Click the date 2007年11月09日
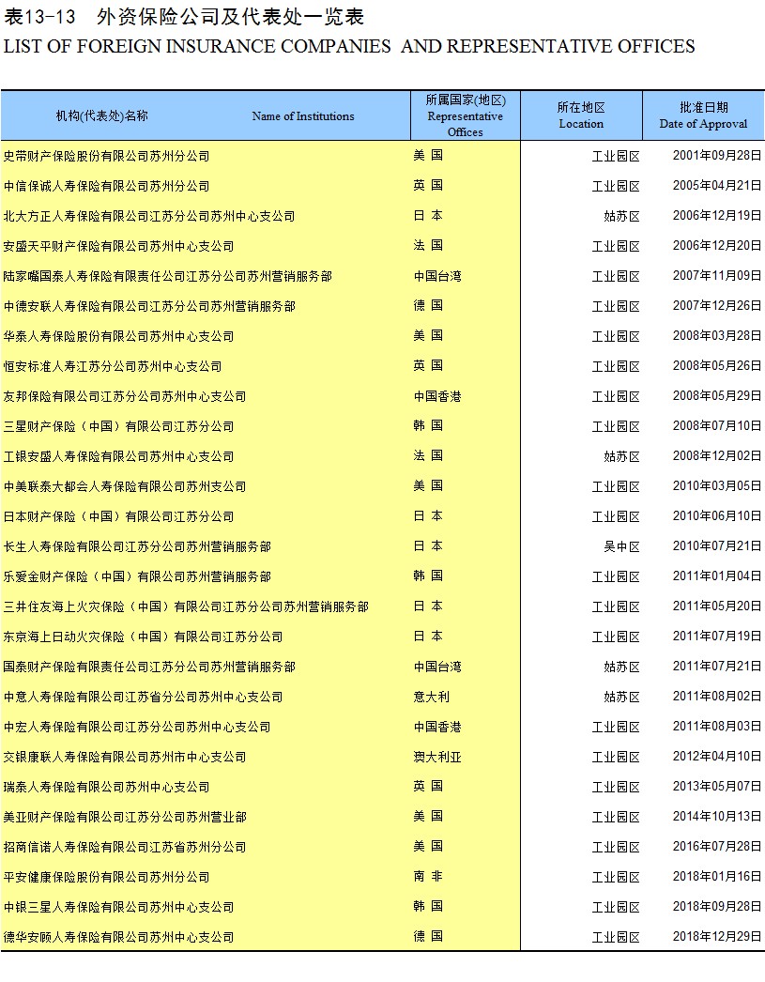Viewport: 765px width, 982px height. pos(717,276)
